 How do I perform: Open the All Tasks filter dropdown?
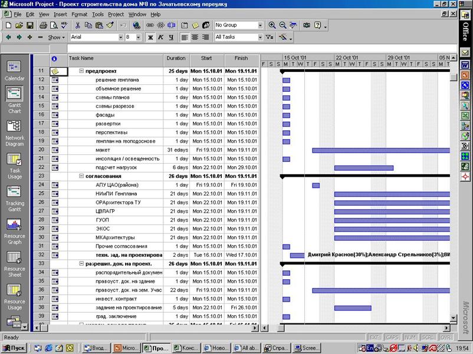click(x=260, y=37)
